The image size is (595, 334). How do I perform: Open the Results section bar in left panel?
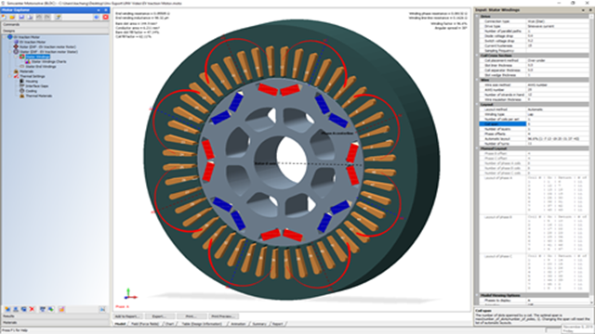[55, 316]
